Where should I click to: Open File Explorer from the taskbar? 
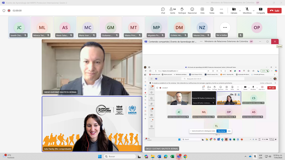click(x=153, y=156)
